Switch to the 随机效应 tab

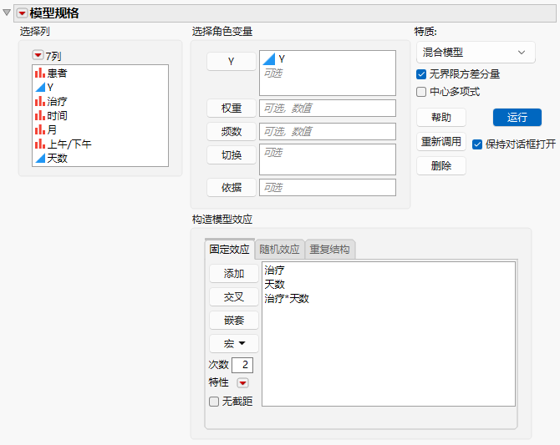coord(279,249)
